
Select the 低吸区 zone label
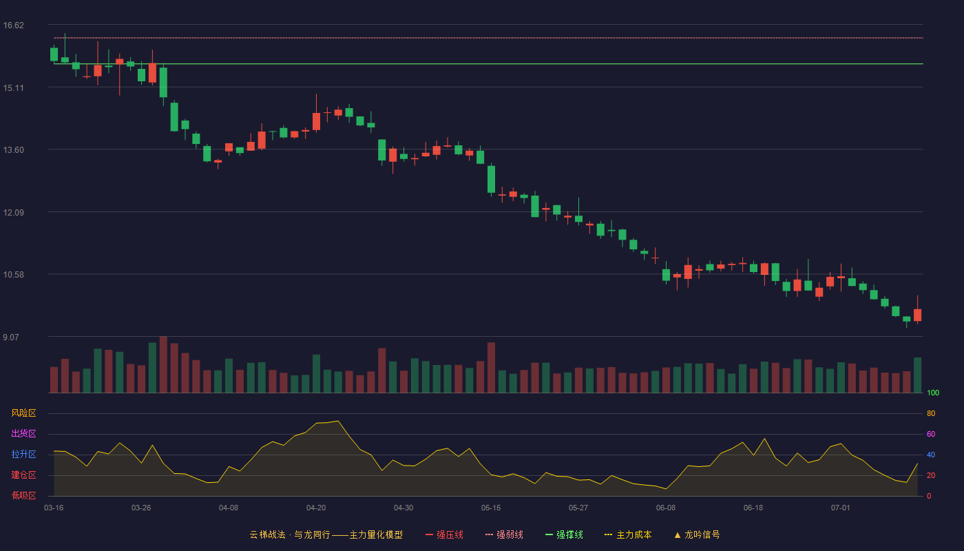coord(23,495)
